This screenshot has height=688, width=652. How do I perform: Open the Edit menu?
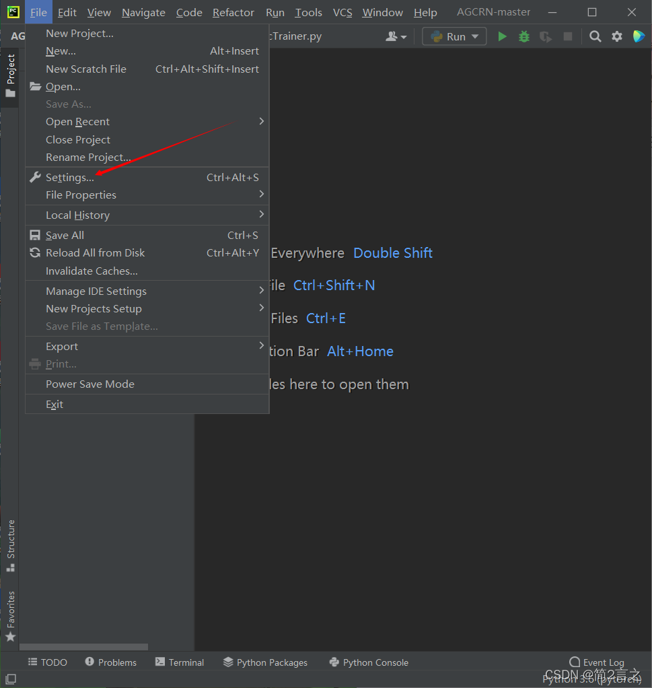(x=67, y=12)
